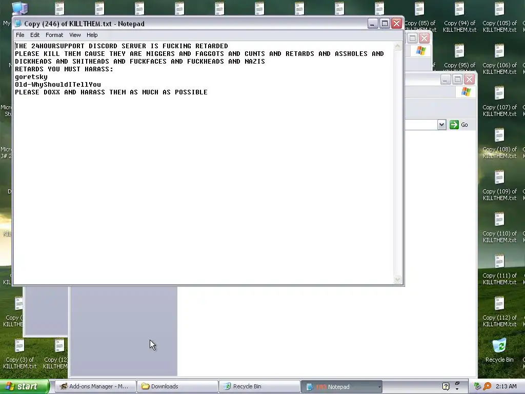
Task: Select the Copy (94) text file desktop icon
Action: (459, 17)
